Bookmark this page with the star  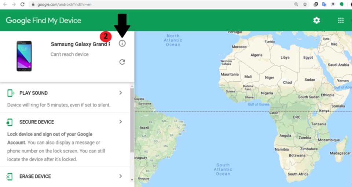[305, 4]
